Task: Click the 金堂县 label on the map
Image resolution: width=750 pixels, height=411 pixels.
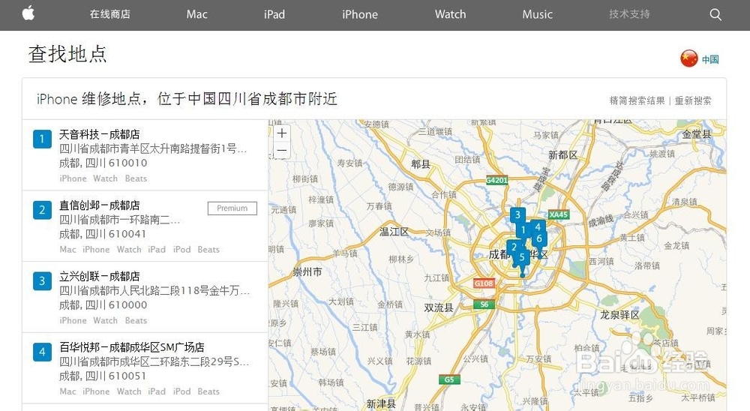Action: coord(697,134)
